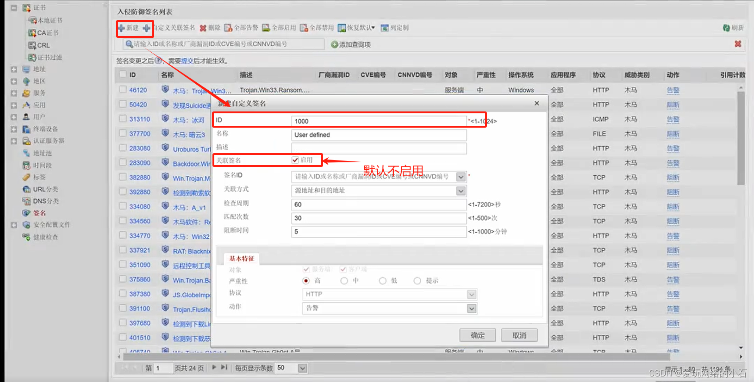Screen dimensions: 754x382
Task: Cancel the dialog with 取消
Action: (519, 335)
